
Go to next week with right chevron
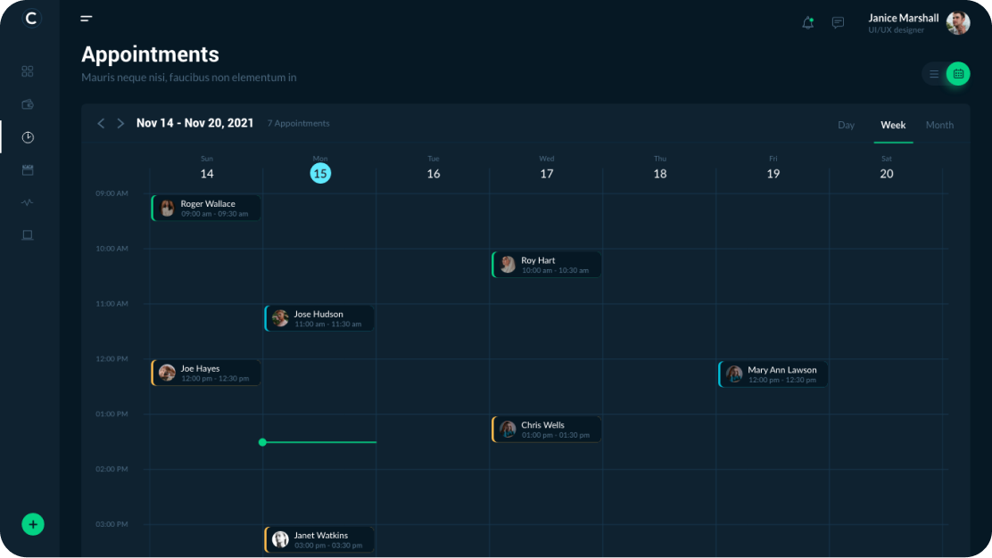pyautogui.click(x=120, y=124)
